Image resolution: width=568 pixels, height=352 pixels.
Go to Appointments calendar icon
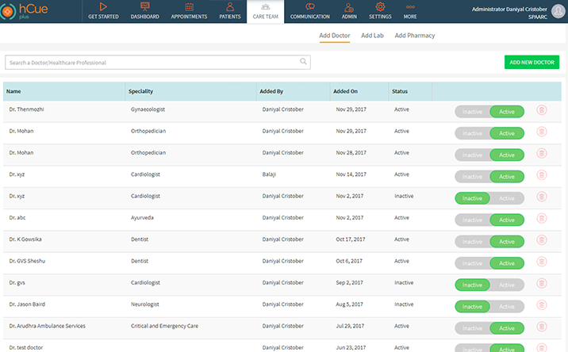(x=189, y=6)
